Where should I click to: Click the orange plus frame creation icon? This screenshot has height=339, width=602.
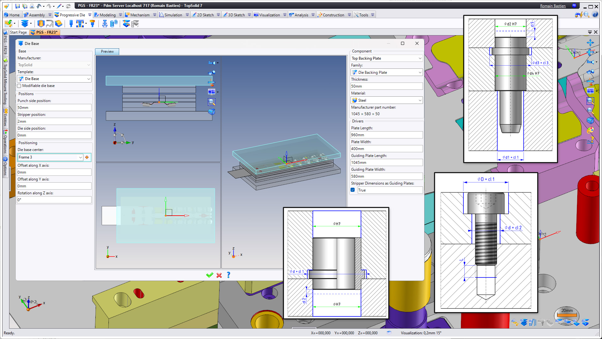[87, 157]
